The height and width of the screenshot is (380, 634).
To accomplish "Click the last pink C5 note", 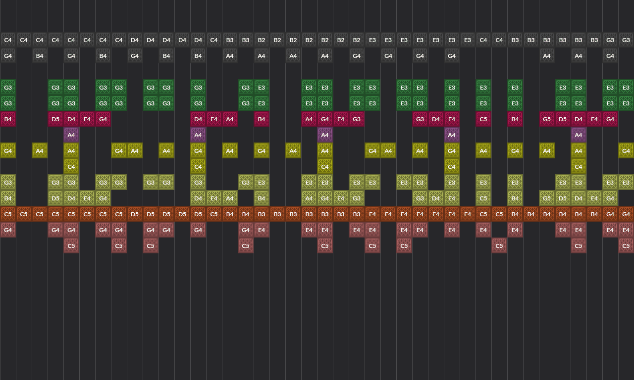I will (626, 245).
